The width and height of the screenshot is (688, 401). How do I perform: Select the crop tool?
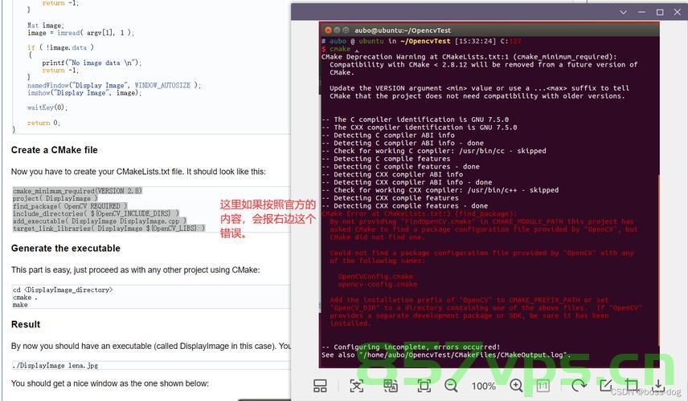tap(632, 385)
